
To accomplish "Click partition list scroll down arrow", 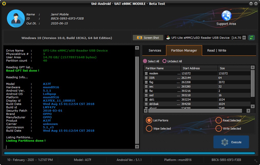I will coord(253,106).
